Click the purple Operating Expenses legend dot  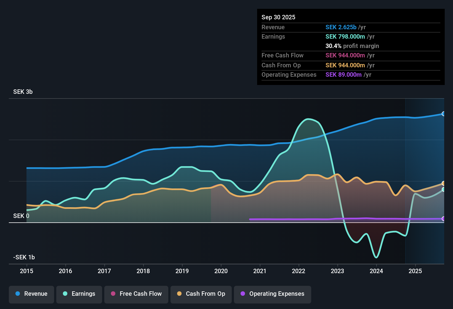click(243, 294)
